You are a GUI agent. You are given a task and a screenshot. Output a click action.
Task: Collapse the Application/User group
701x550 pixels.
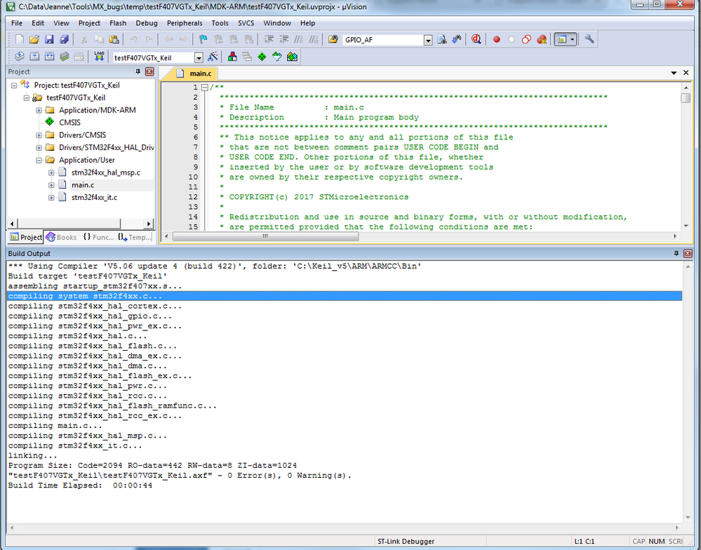[x=39, y=160]
